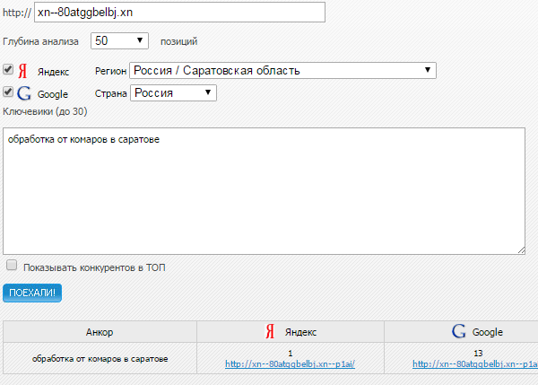
Task: Click the blue Google logo icon in form
Action: [x=24, y=93]
